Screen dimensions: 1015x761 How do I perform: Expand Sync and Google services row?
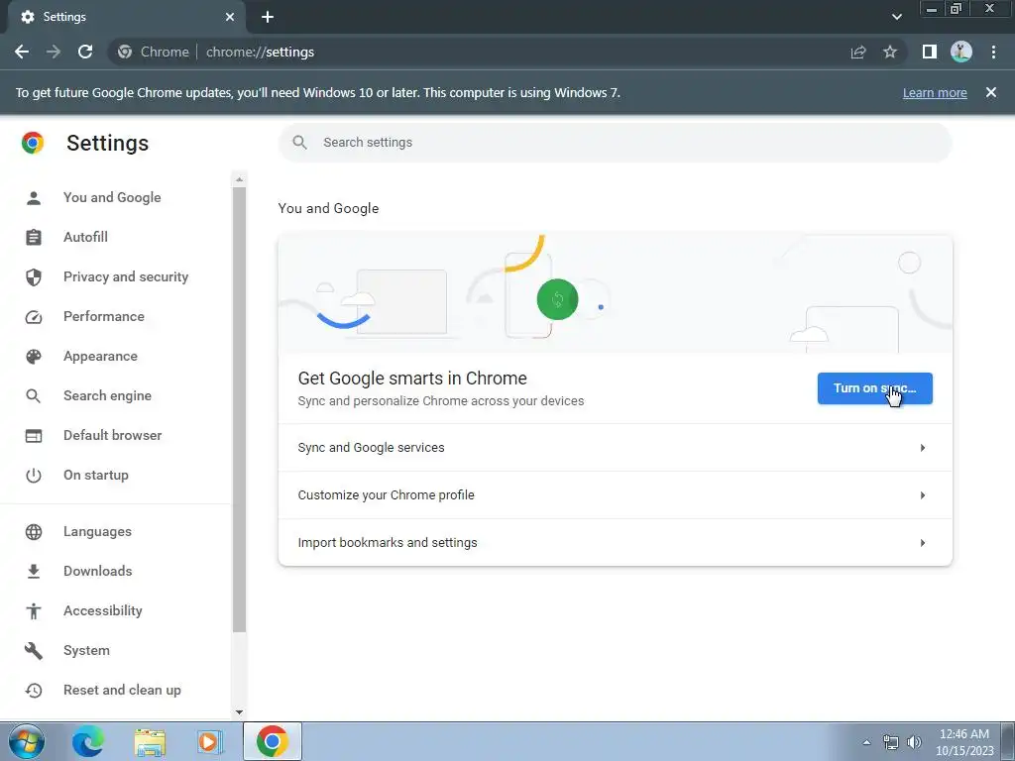click(x=615, y=448)
